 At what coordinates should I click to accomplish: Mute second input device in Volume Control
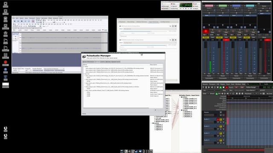pos(171,40)
